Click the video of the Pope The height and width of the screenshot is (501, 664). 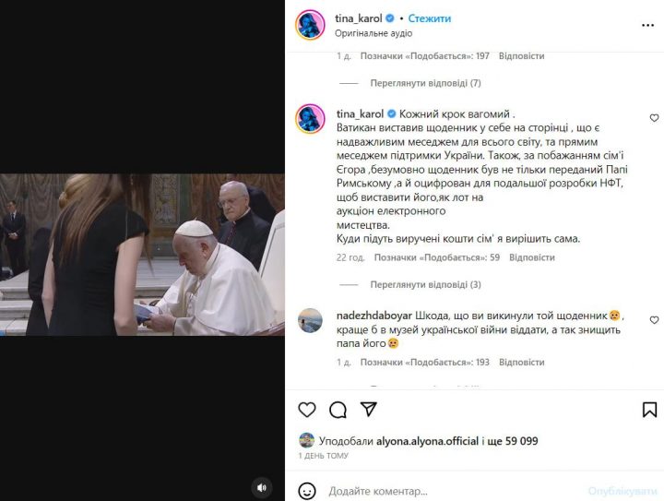point(142,254)
